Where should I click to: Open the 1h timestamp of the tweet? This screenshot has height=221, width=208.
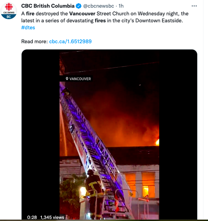click(x=121, y=6)
